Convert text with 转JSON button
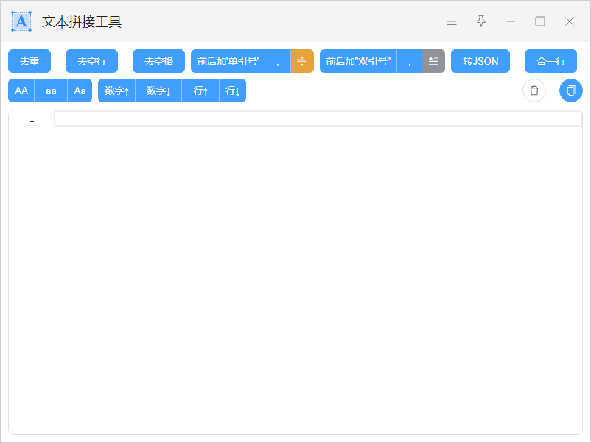591x443 pixels. 480,61
